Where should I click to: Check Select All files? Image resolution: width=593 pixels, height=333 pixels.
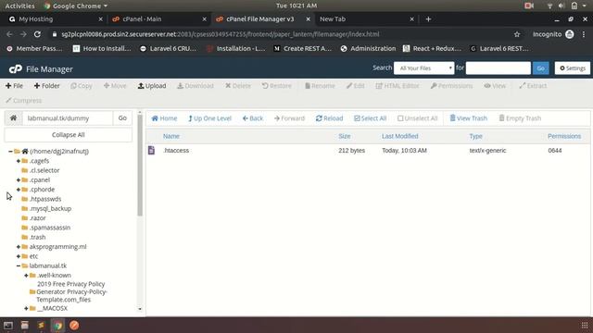[370, 118]
